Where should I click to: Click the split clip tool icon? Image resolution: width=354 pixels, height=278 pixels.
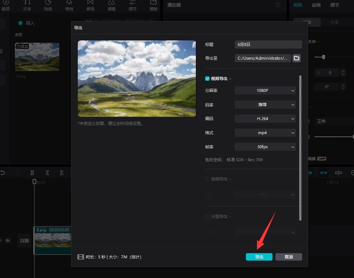32,173
